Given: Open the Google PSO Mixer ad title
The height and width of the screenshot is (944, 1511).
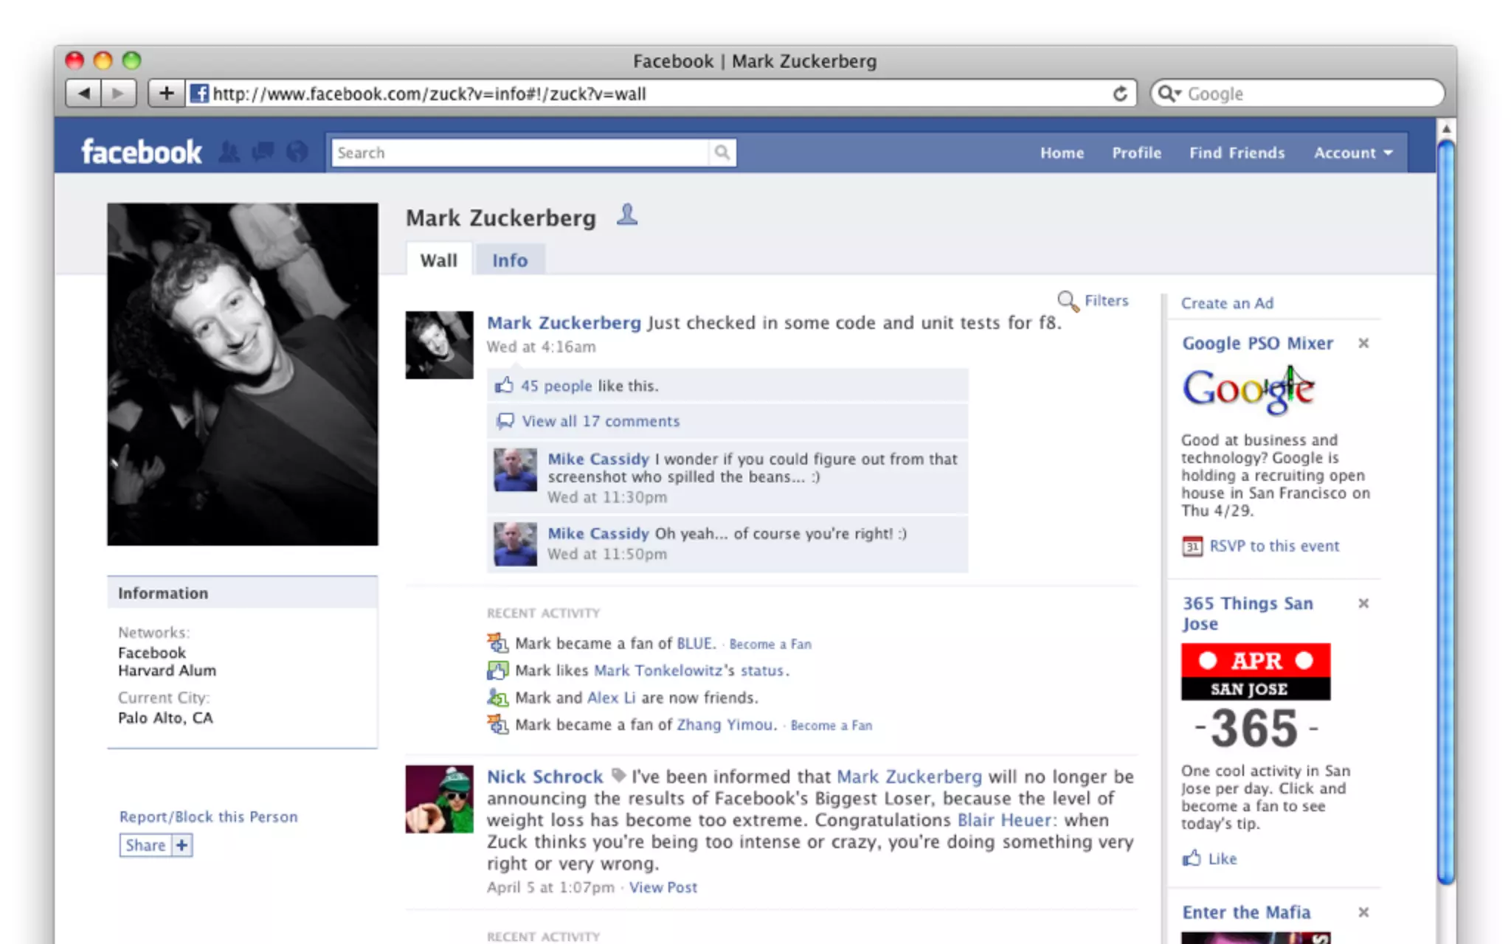Looking at the screenshot, I should [1257, 343].
